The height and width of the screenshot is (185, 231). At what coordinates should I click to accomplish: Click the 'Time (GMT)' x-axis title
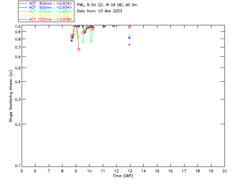point(123,175)
